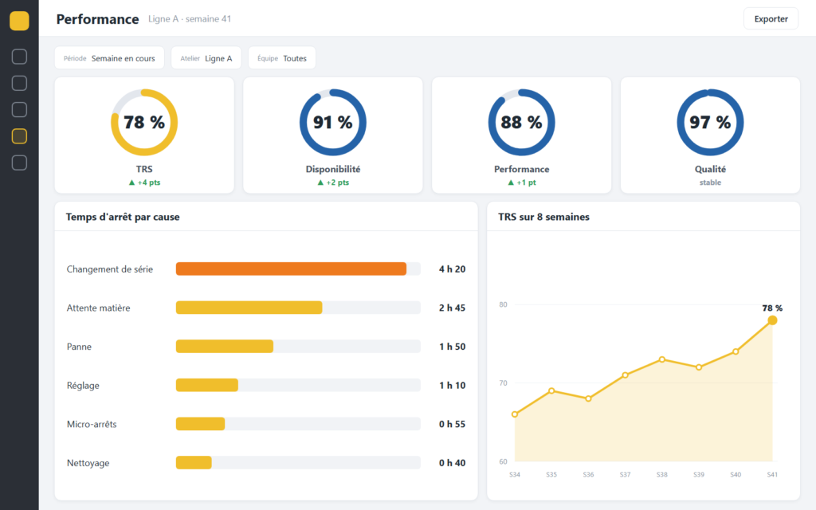Click the Performance 88 % donut gauge
Image resolution: width=816 pixels, height=510 pixels.
[521, 122]
